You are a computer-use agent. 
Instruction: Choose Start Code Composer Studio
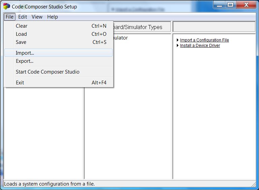click(59, 72)
